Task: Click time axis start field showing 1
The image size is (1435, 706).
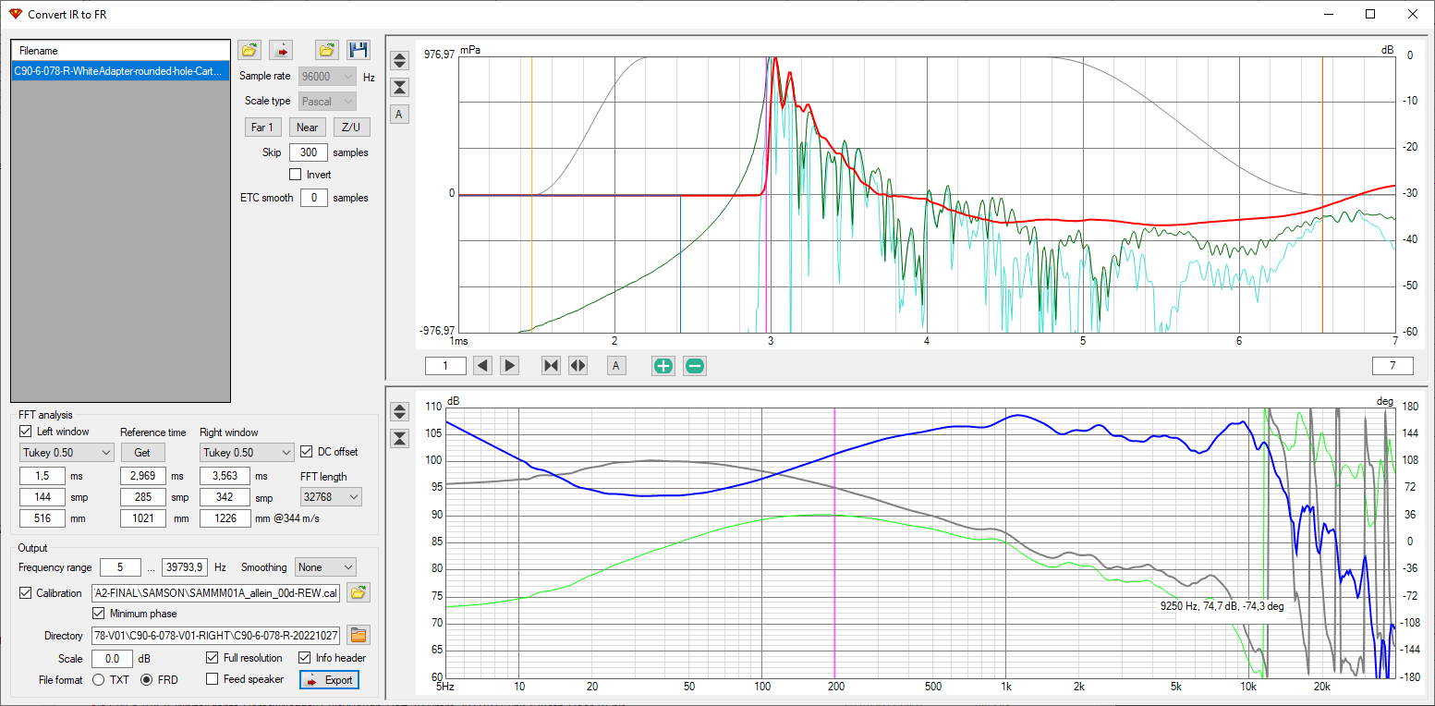Action: (x=445, y=366)
